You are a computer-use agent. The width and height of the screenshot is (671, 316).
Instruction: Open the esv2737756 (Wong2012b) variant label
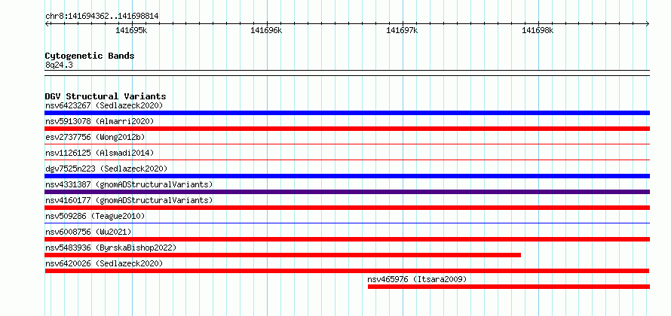point(95,137)
